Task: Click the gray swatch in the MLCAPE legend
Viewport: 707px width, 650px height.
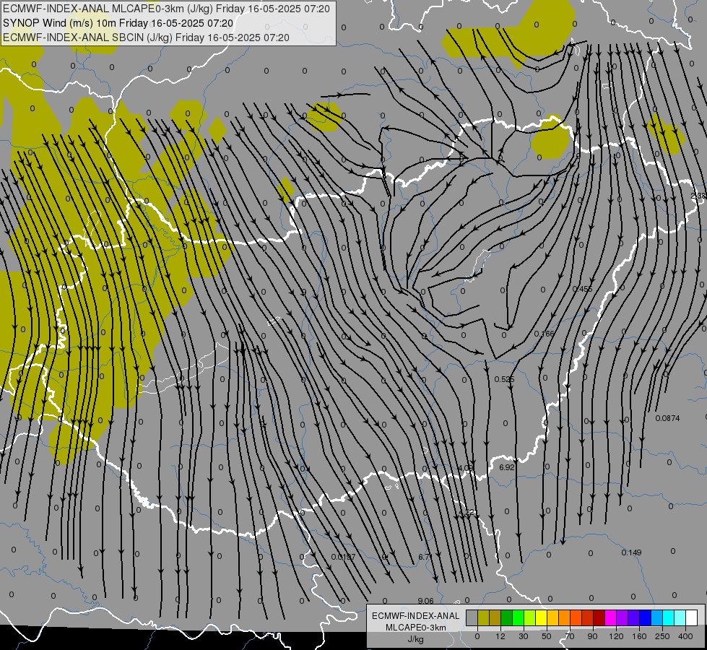Action: 472,618
